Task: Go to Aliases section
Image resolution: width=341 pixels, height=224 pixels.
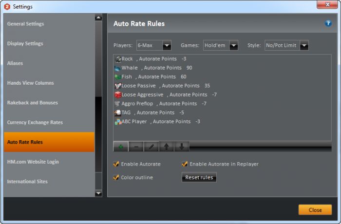Action: click(49, 63)
